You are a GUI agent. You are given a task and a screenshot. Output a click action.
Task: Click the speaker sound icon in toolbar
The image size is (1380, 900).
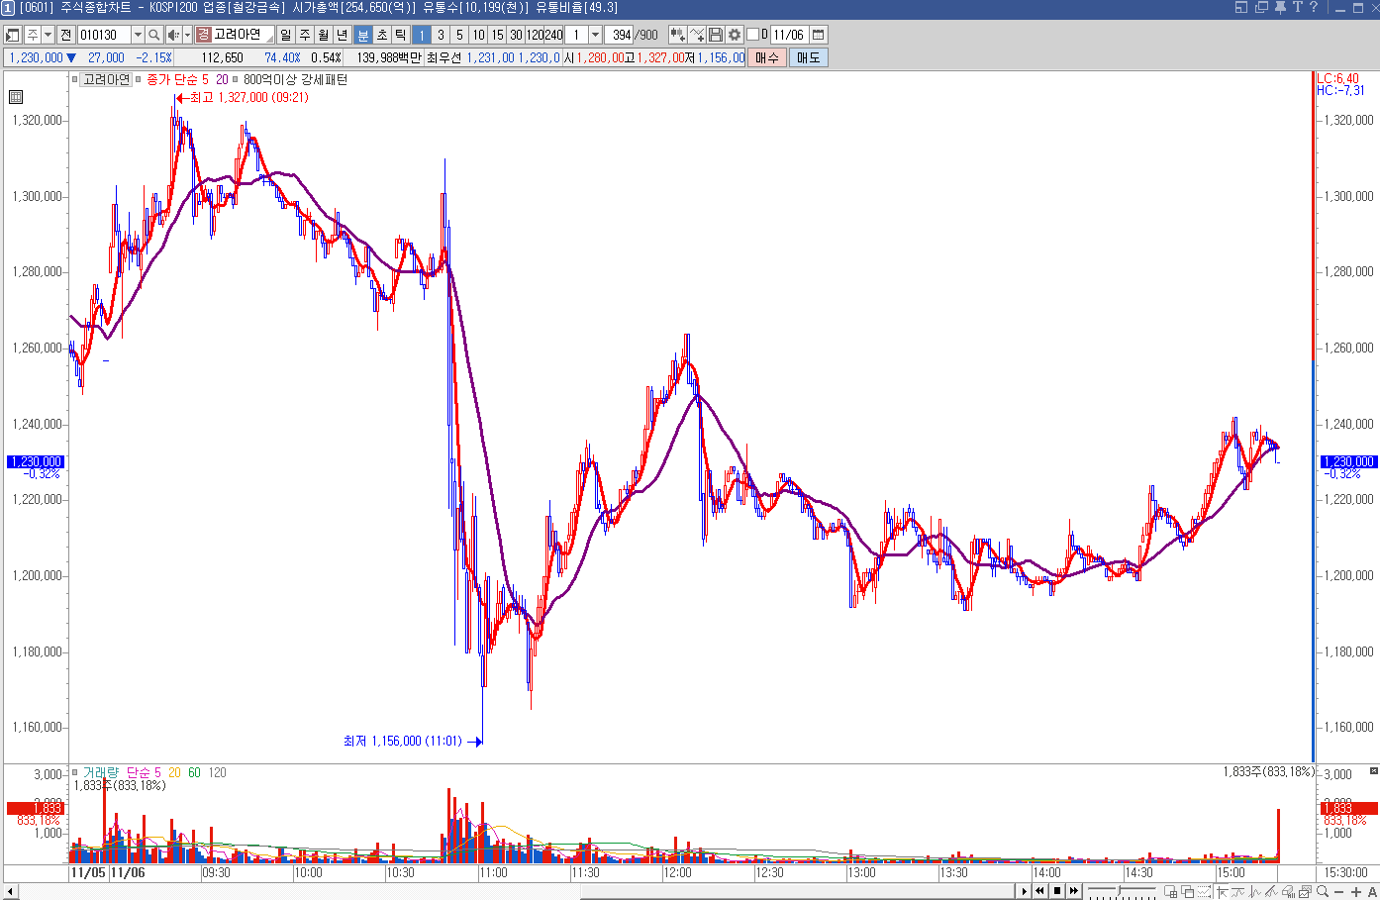click(x=173, y=35)
